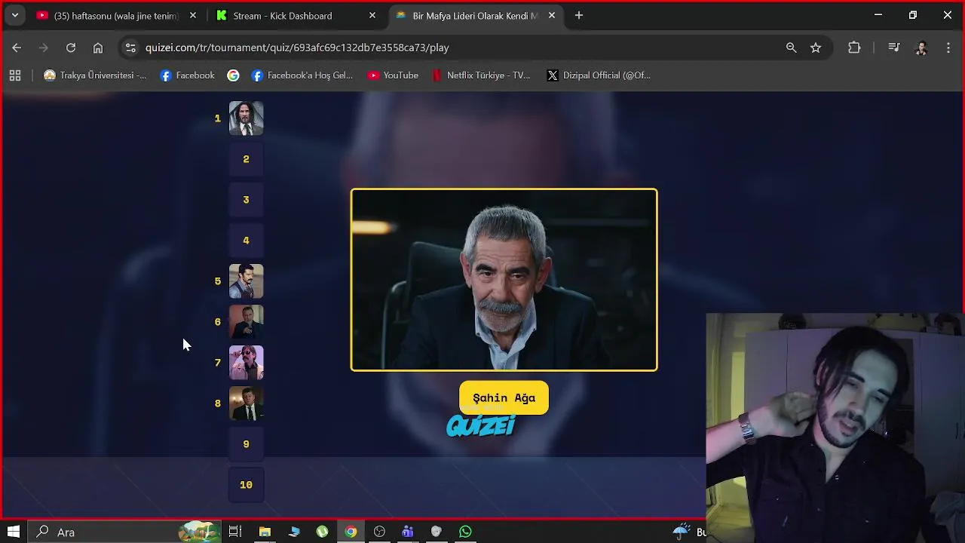Open WhatsApp from the taskbar
This screenshot has height=543, width=965.
[x=465, y=532]
